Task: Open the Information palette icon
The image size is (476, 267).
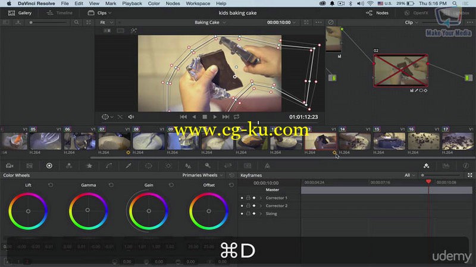Action: (466, 166)
